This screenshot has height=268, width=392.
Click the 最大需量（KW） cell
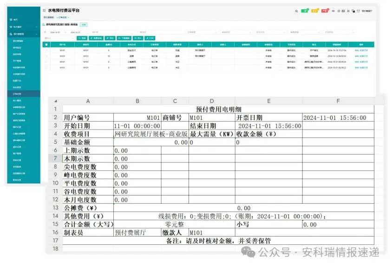tap(212, 134)
